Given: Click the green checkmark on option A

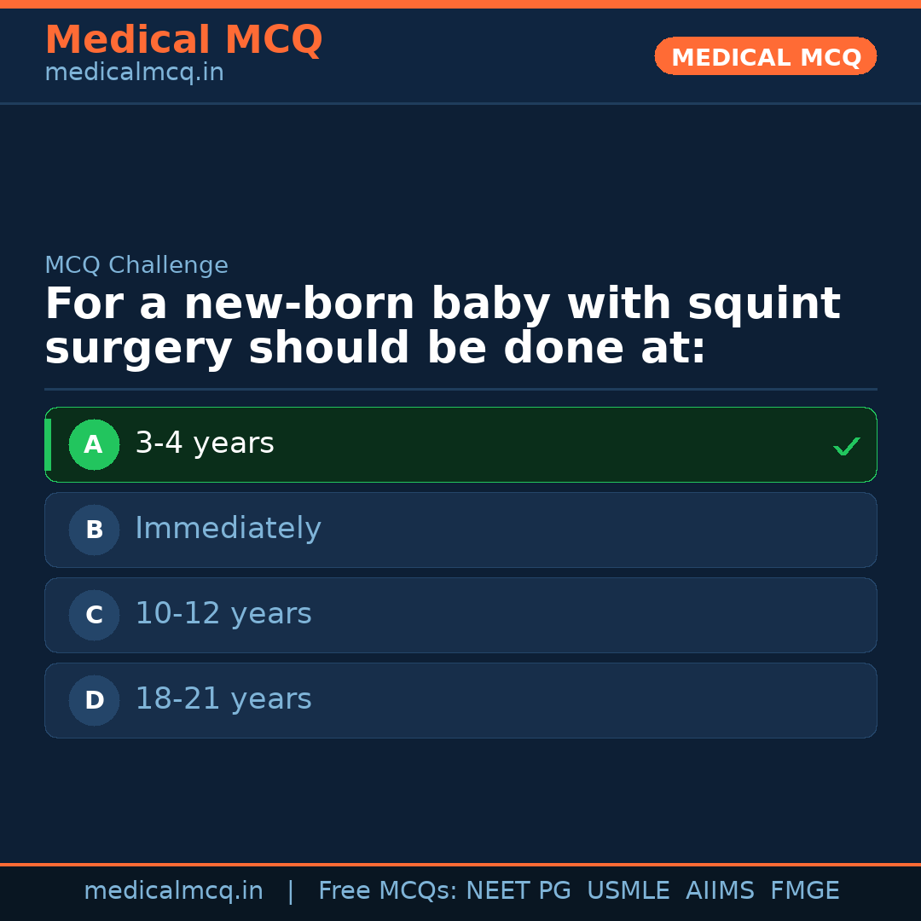Looking at the screenshot, I should click(846, 446).
